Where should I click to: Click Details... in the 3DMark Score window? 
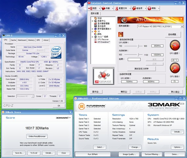tap(49, 153)
